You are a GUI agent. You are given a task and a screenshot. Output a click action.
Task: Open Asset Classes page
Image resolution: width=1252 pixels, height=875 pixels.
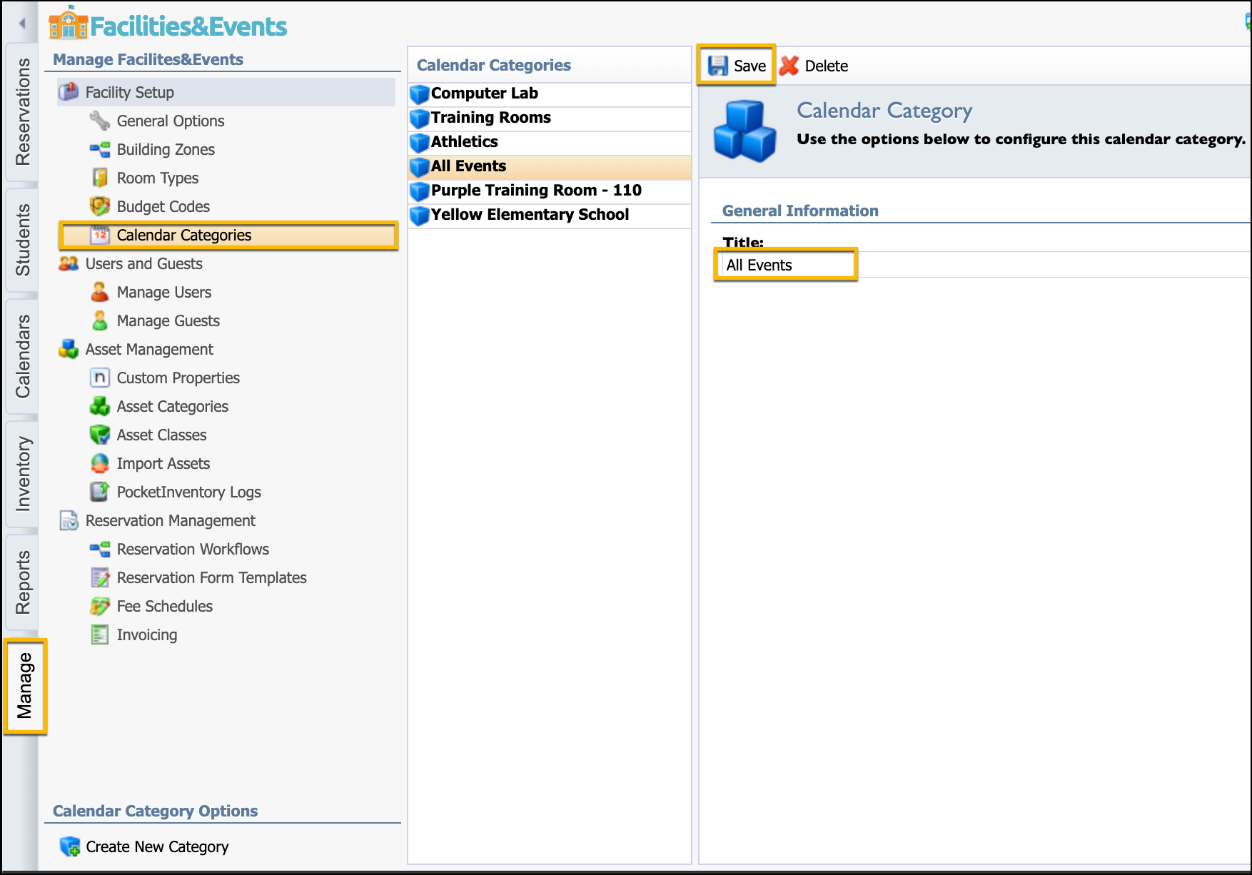coord(162,435)
